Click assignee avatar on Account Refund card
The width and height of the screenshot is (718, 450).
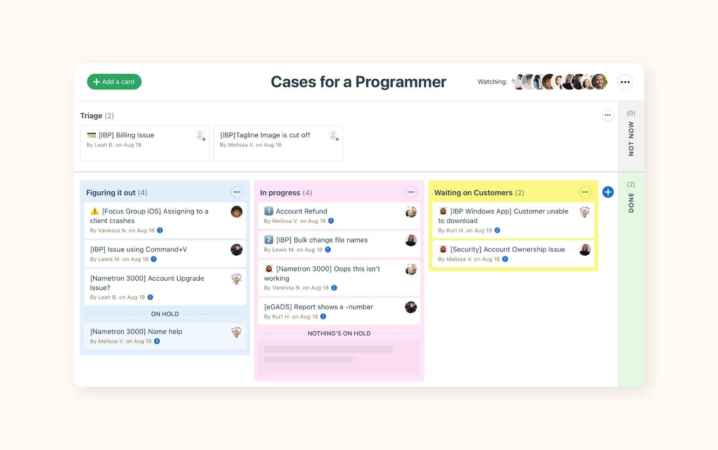coord(411,211)
